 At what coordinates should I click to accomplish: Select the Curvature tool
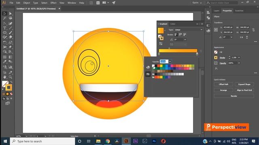(11, 23)
